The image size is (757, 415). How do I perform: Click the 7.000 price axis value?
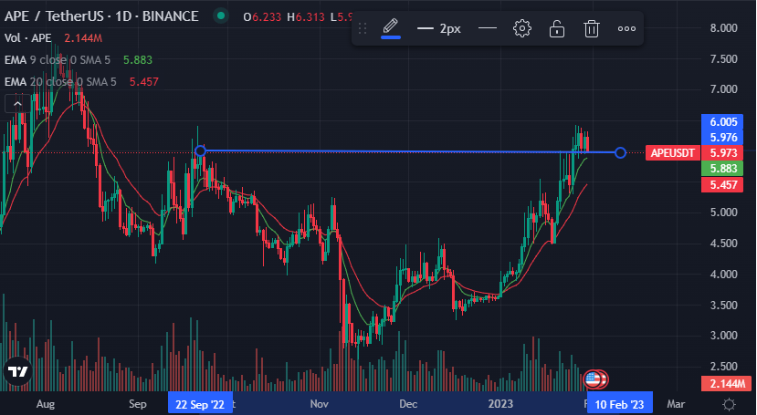tap(723, 89)
